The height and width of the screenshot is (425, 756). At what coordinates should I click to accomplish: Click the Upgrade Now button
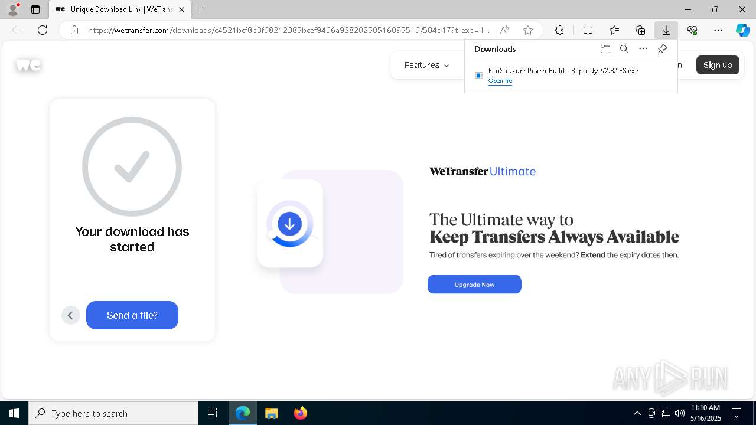click(474, 285)
